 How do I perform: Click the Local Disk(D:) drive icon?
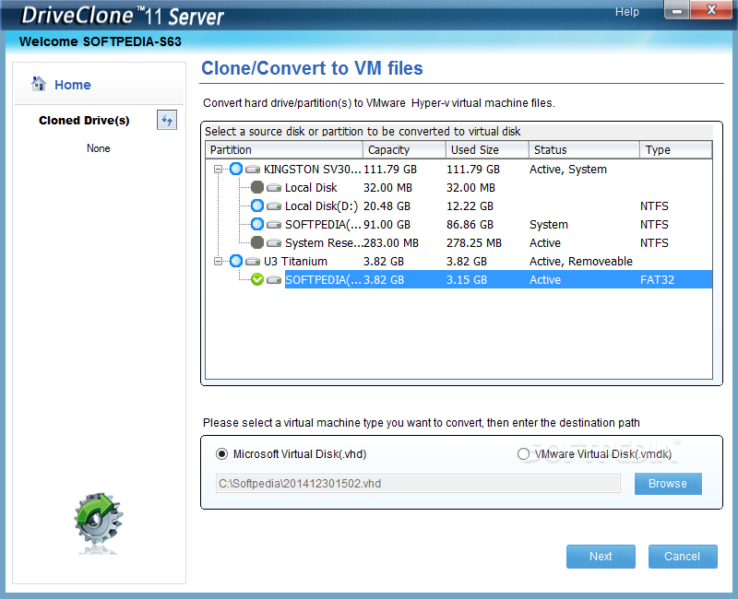[x=274, y=206]
